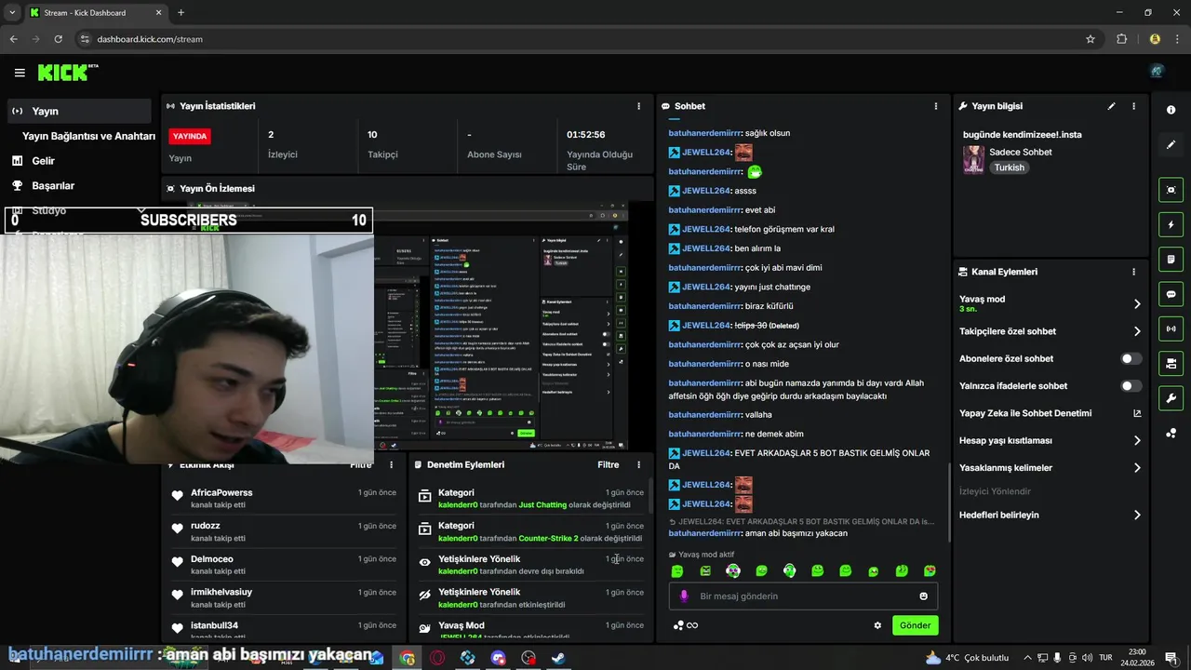Open the browser tab search dropdown
Screen dimensions: 1191x670
coord(12,12)
